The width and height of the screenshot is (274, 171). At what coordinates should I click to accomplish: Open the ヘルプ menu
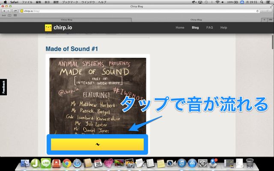[102, 2]
